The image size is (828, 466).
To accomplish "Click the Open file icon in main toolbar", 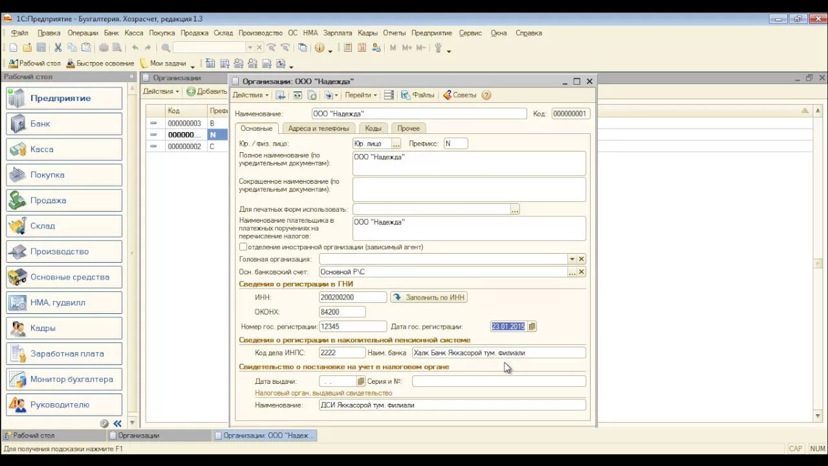I will 27,48.
